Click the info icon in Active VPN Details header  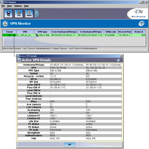click(118, 60)
